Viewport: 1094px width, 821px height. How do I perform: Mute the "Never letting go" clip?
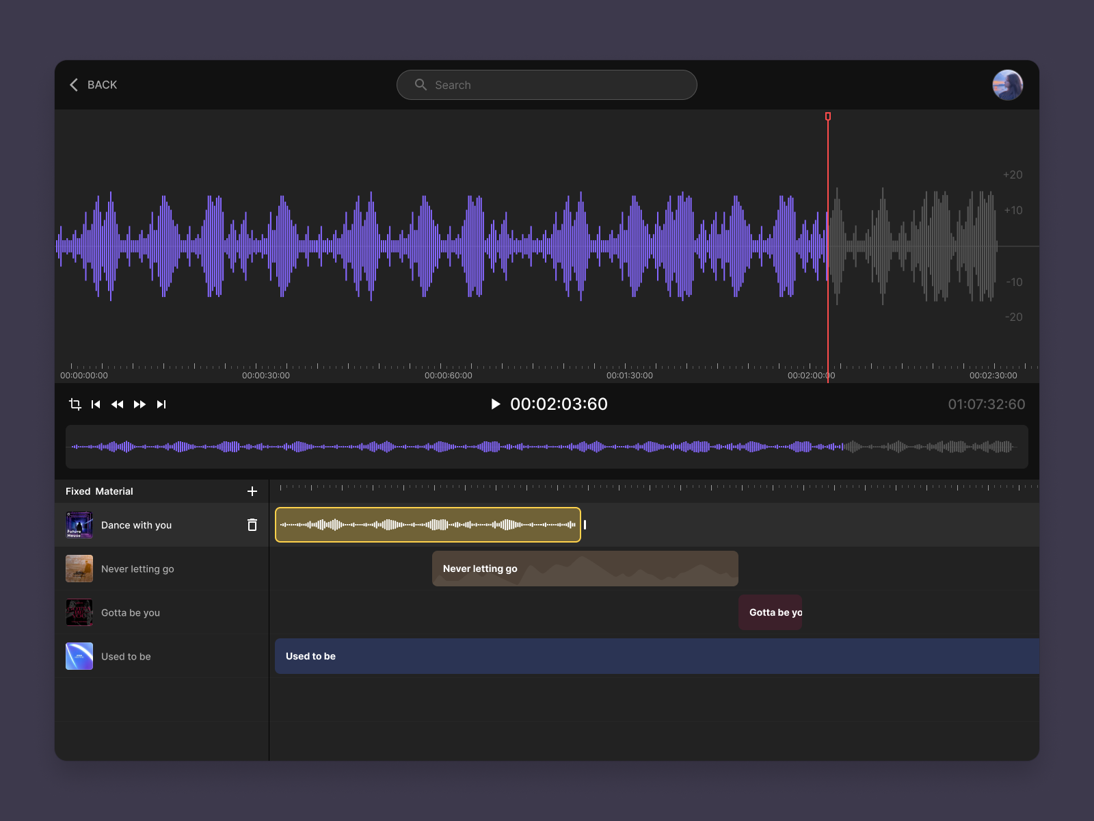[x=585, y=569]
